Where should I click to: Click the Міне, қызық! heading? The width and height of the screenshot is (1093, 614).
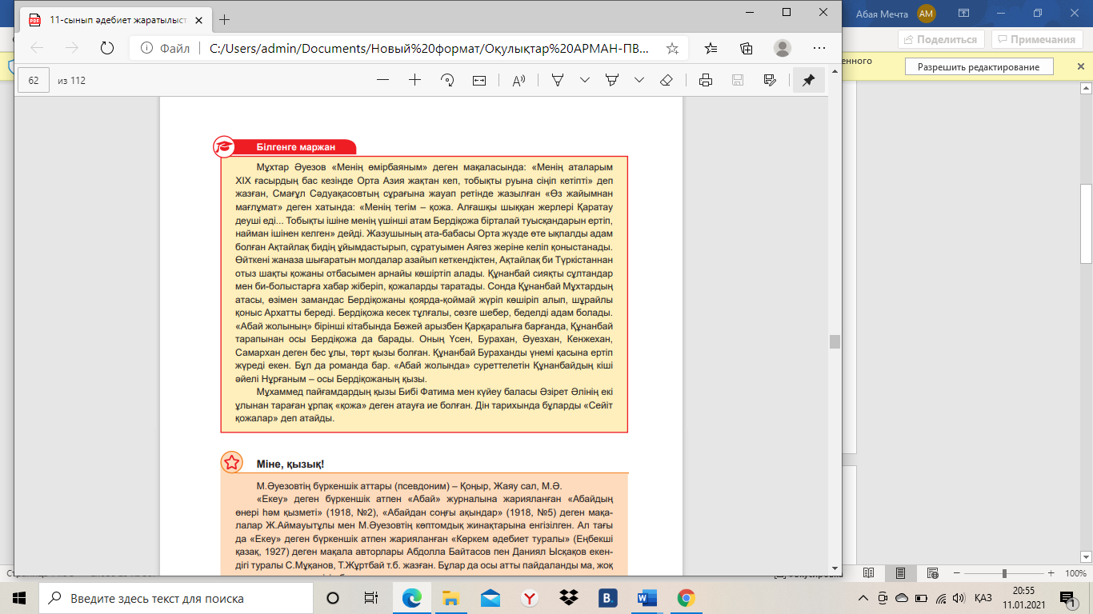click(290, 464)
